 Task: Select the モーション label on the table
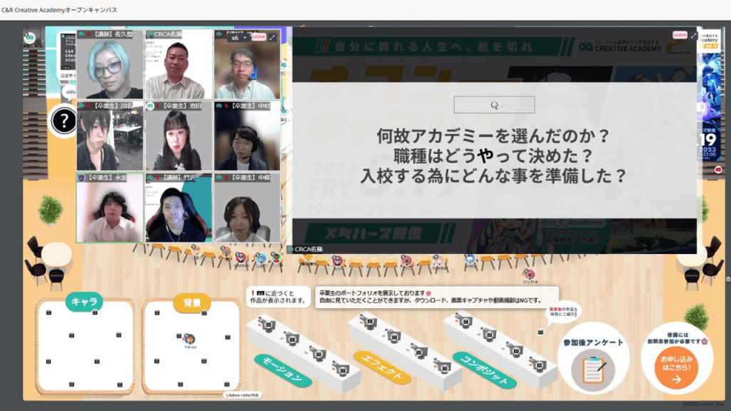pos(283,370)
